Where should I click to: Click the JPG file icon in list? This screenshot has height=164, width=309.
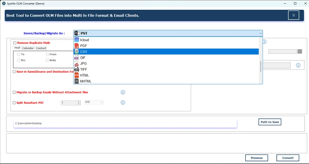(x=77, y=63)
